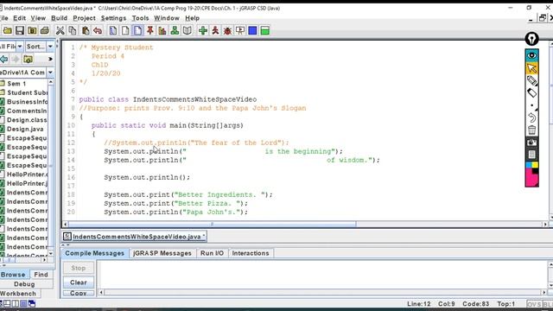553x311 pixels.
Task: Click the Copy button in messages panel
Action: pos(79,293)
